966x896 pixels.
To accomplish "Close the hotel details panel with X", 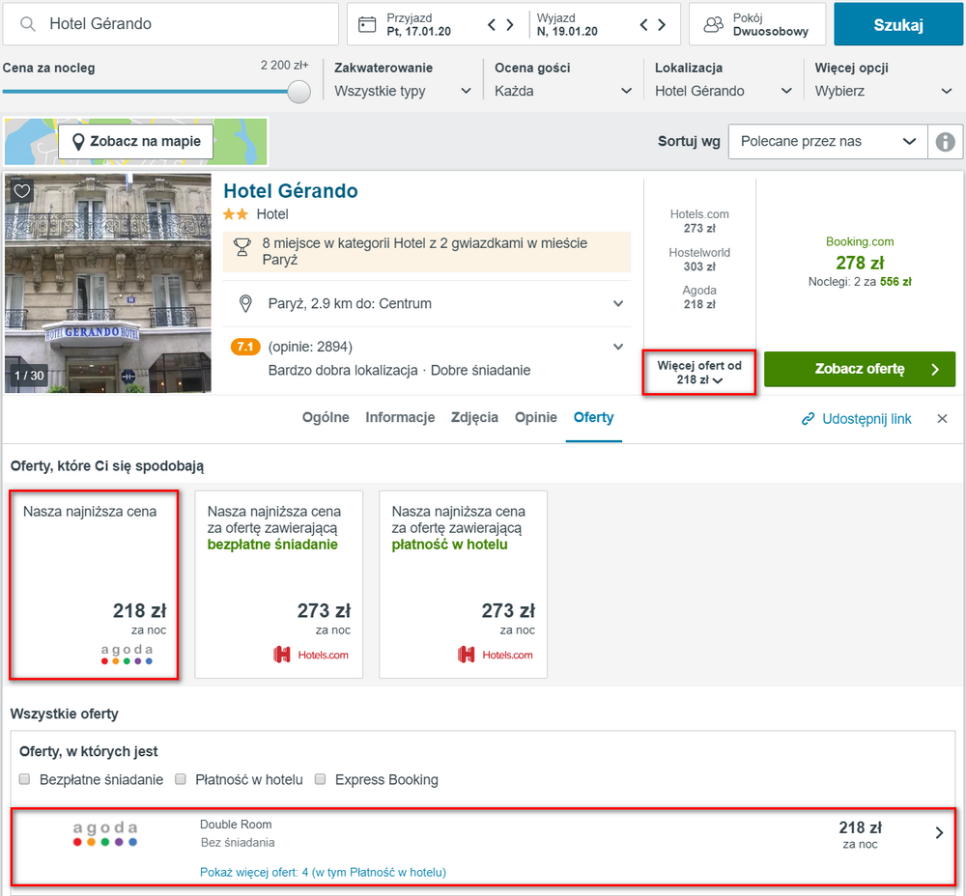I will click(x=943, y=418).
